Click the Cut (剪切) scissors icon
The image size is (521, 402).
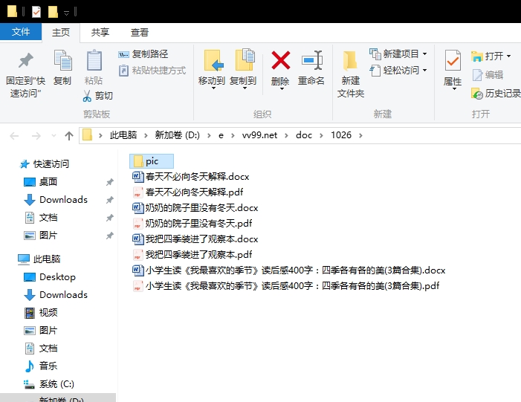tap(87, 96)
